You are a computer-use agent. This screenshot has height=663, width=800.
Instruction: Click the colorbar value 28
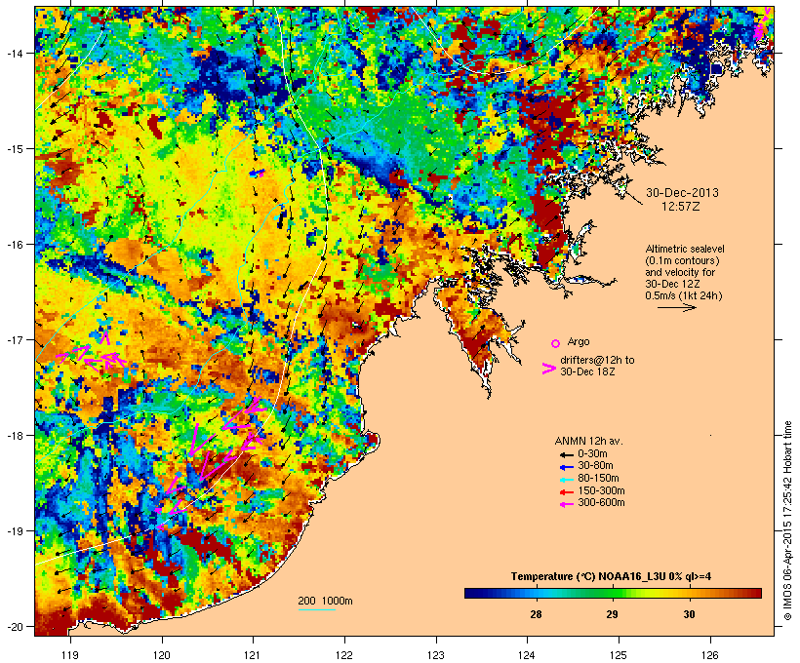click(536, 614)
